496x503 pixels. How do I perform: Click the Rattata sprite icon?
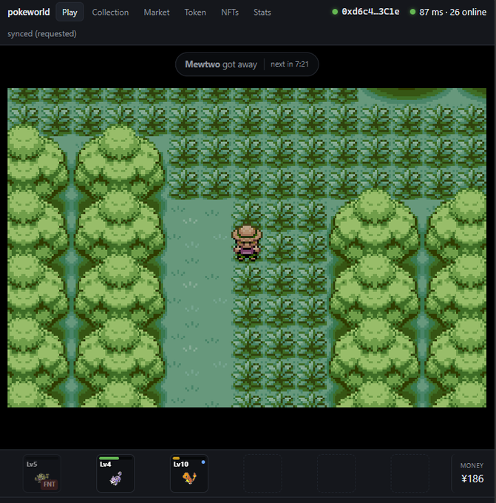click(x=116, y=479)
